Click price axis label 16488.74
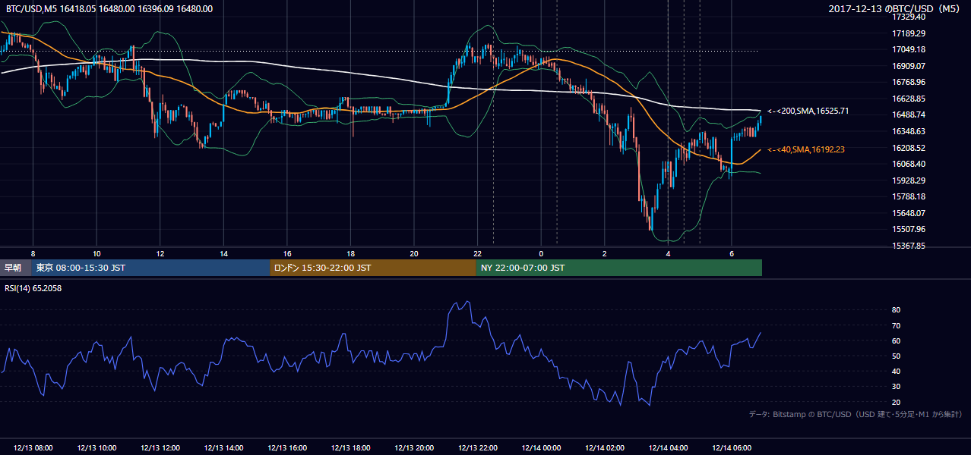This screenshot has height=455, width=971. [x=909, y=115]
